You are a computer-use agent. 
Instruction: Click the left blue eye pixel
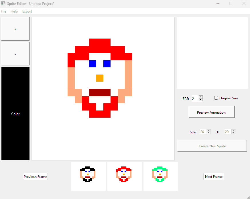pos(92,64)
